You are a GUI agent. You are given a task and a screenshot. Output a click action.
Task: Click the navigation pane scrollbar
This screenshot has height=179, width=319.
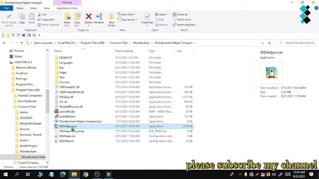pos(47,101)
